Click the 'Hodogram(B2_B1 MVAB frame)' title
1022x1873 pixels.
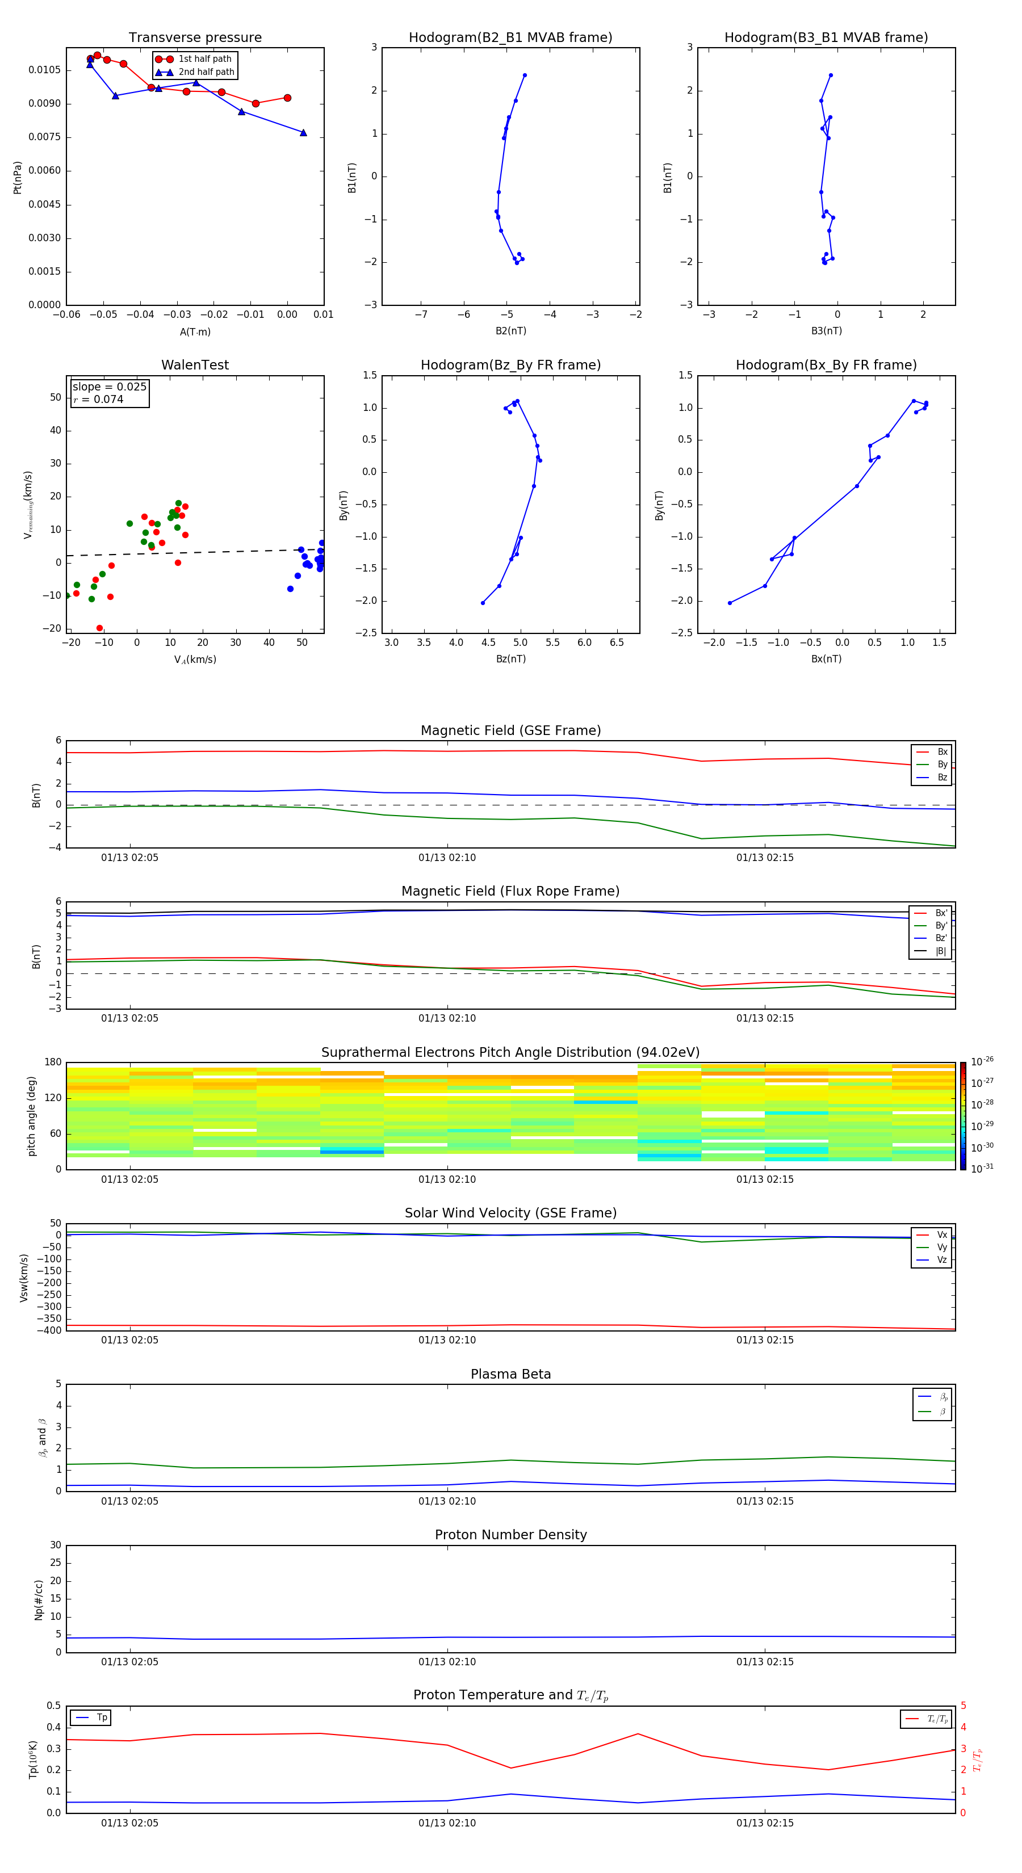[510, 38]
